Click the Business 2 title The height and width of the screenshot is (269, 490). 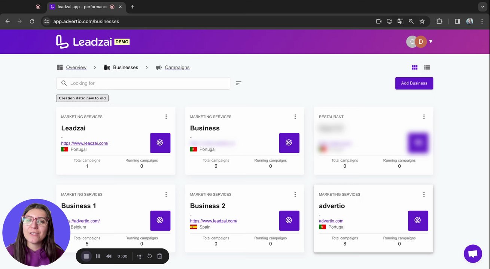point(207,206)
